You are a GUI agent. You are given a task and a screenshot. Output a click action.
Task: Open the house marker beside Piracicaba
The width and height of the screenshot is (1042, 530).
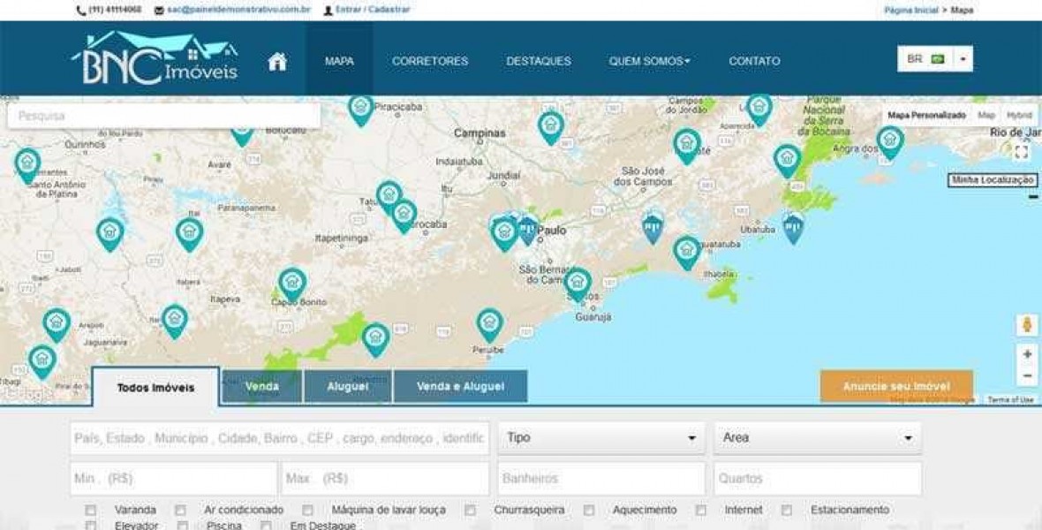(x=361, y=109)
